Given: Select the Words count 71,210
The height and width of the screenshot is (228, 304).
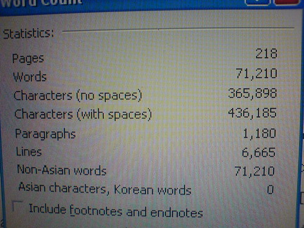Looking at the screenshot, I should [x=257, y=74].
